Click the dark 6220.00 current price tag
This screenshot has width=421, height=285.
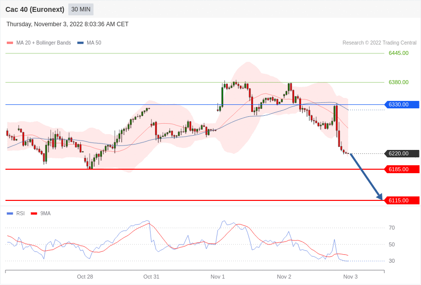[402, 153]
